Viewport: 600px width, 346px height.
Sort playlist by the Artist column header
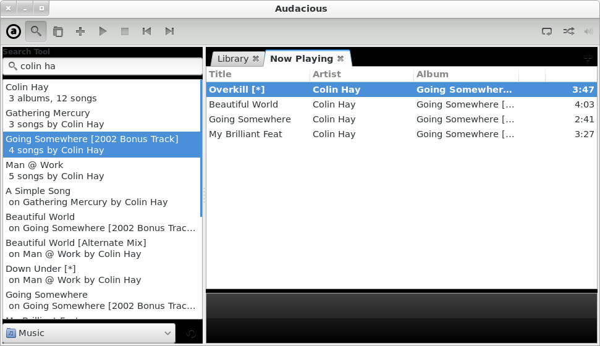tap(362, 74)
